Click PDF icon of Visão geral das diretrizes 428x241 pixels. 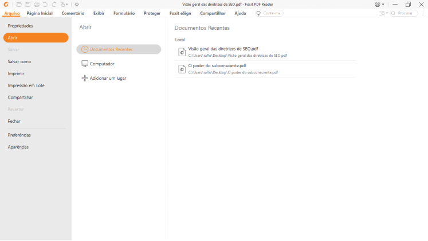182,52
